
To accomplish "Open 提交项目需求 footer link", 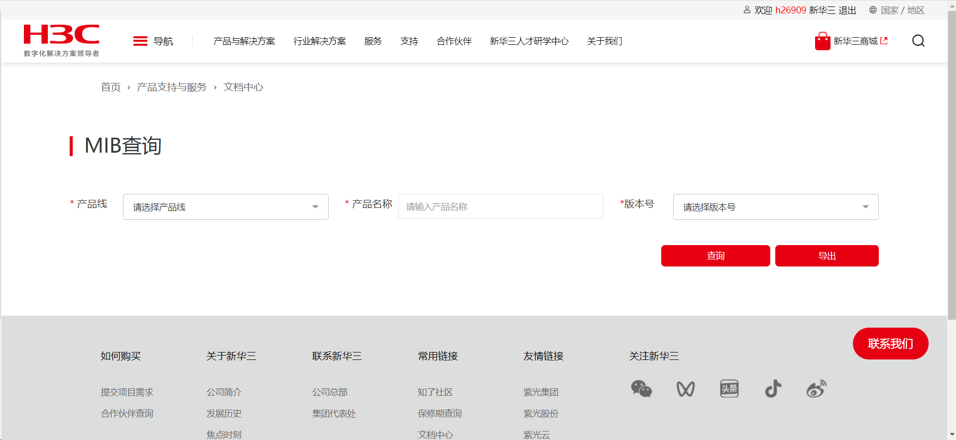I will [x=127, y=392].
